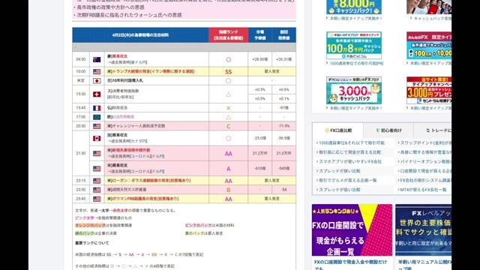This screenshot has height=270, width=480.
Task: Click the Australian flag in the 09:30 row
Action: click(97, 60)
